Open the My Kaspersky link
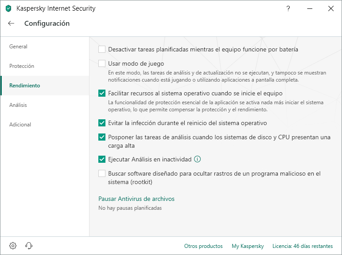Screen dimensions: 342x255 tap(248, 246)
